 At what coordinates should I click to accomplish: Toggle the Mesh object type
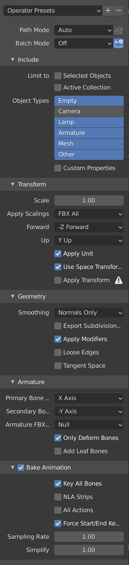tap(89, 144)
